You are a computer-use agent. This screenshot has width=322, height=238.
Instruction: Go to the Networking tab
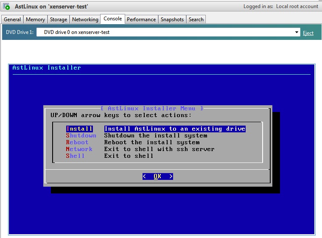pyautogui.click(x=85, y=19)
